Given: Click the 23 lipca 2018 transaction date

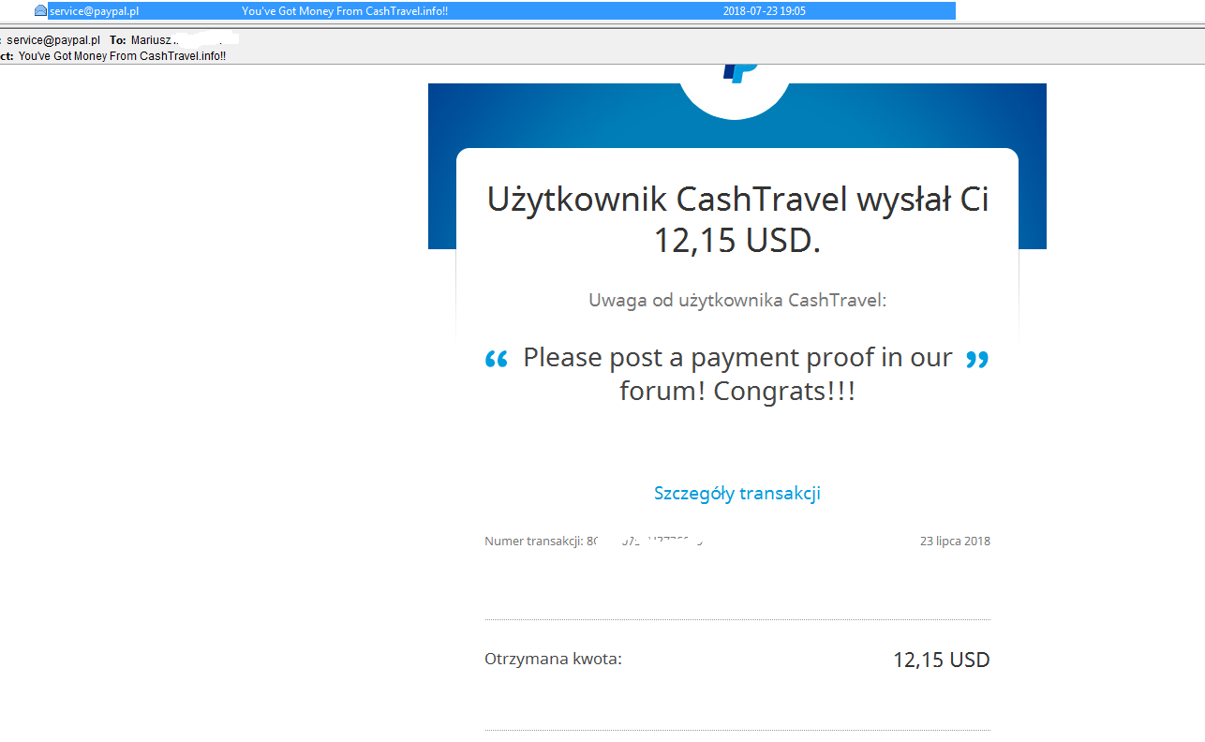Looking at the screenshot, I should [955, 541].
